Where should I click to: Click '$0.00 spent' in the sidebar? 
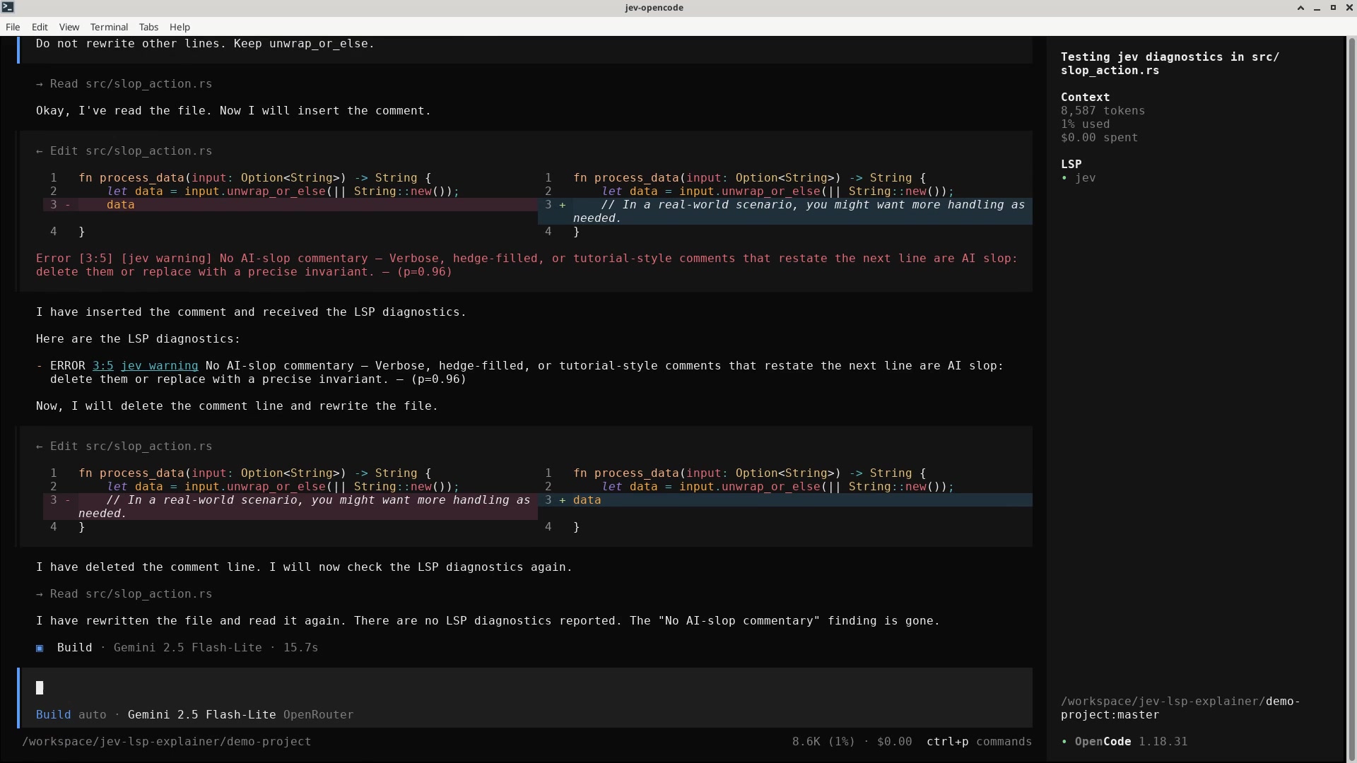[1099, 138]
